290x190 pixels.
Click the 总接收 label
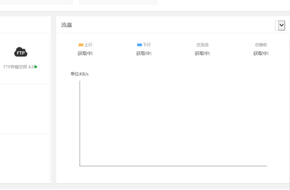(x=261, y=45)
